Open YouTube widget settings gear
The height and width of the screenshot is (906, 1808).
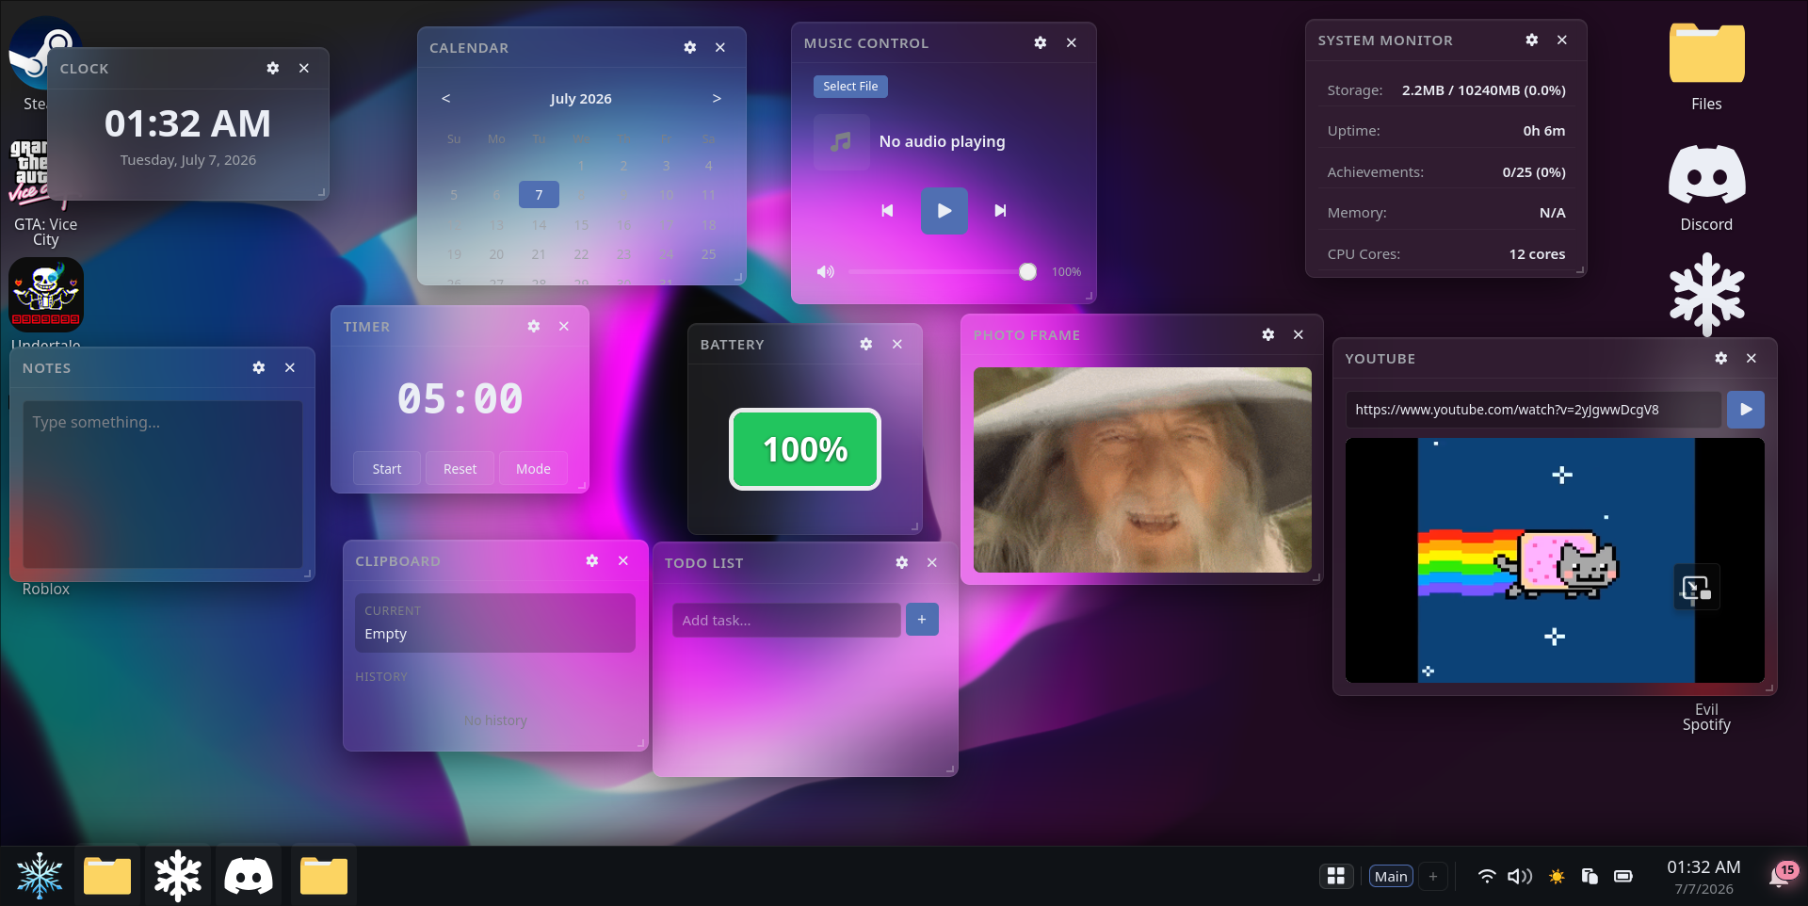tap(1721, 359)
